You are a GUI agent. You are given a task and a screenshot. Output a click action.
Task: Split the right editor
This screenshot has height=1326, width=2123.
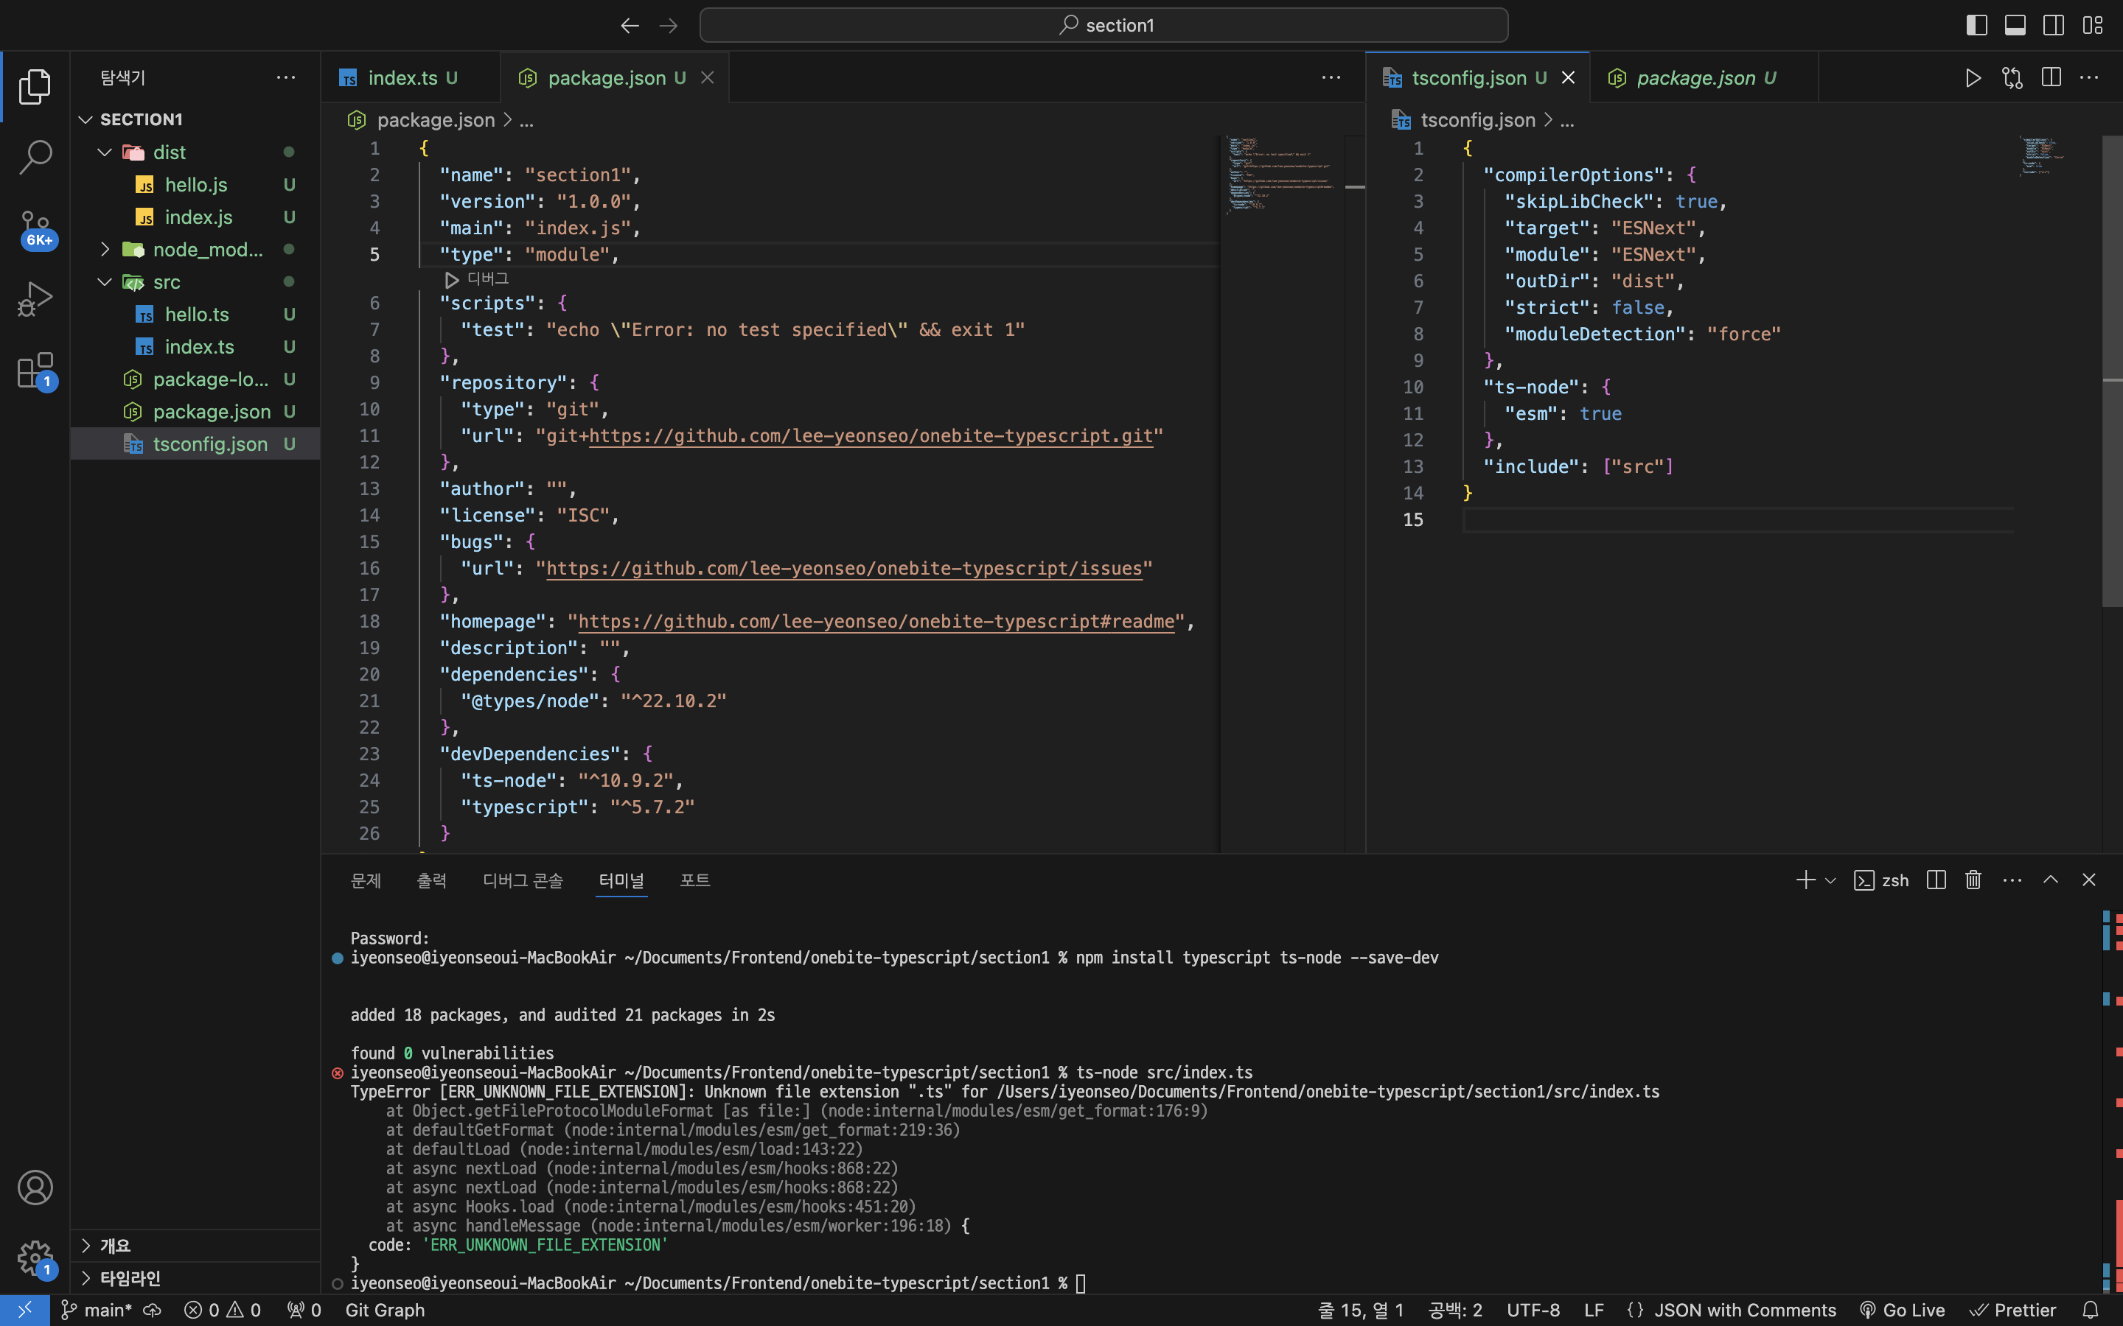coord(2051,78)
